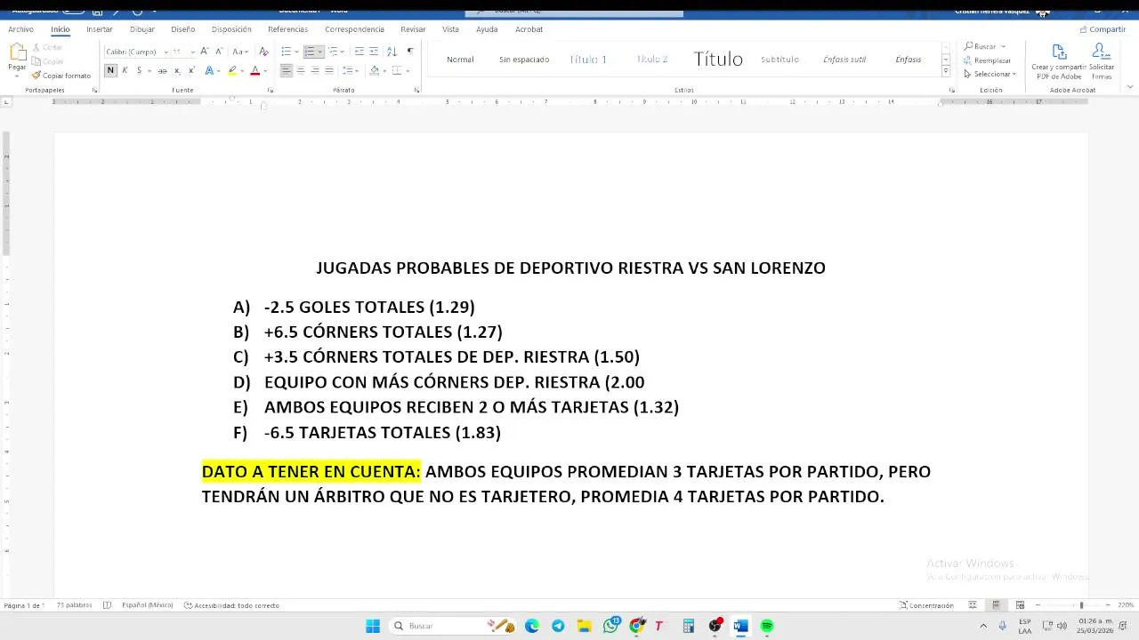This screenshot has height=640, width=1139.
Task: Toggle bold (N) formatting
Action: click(110, 70)
